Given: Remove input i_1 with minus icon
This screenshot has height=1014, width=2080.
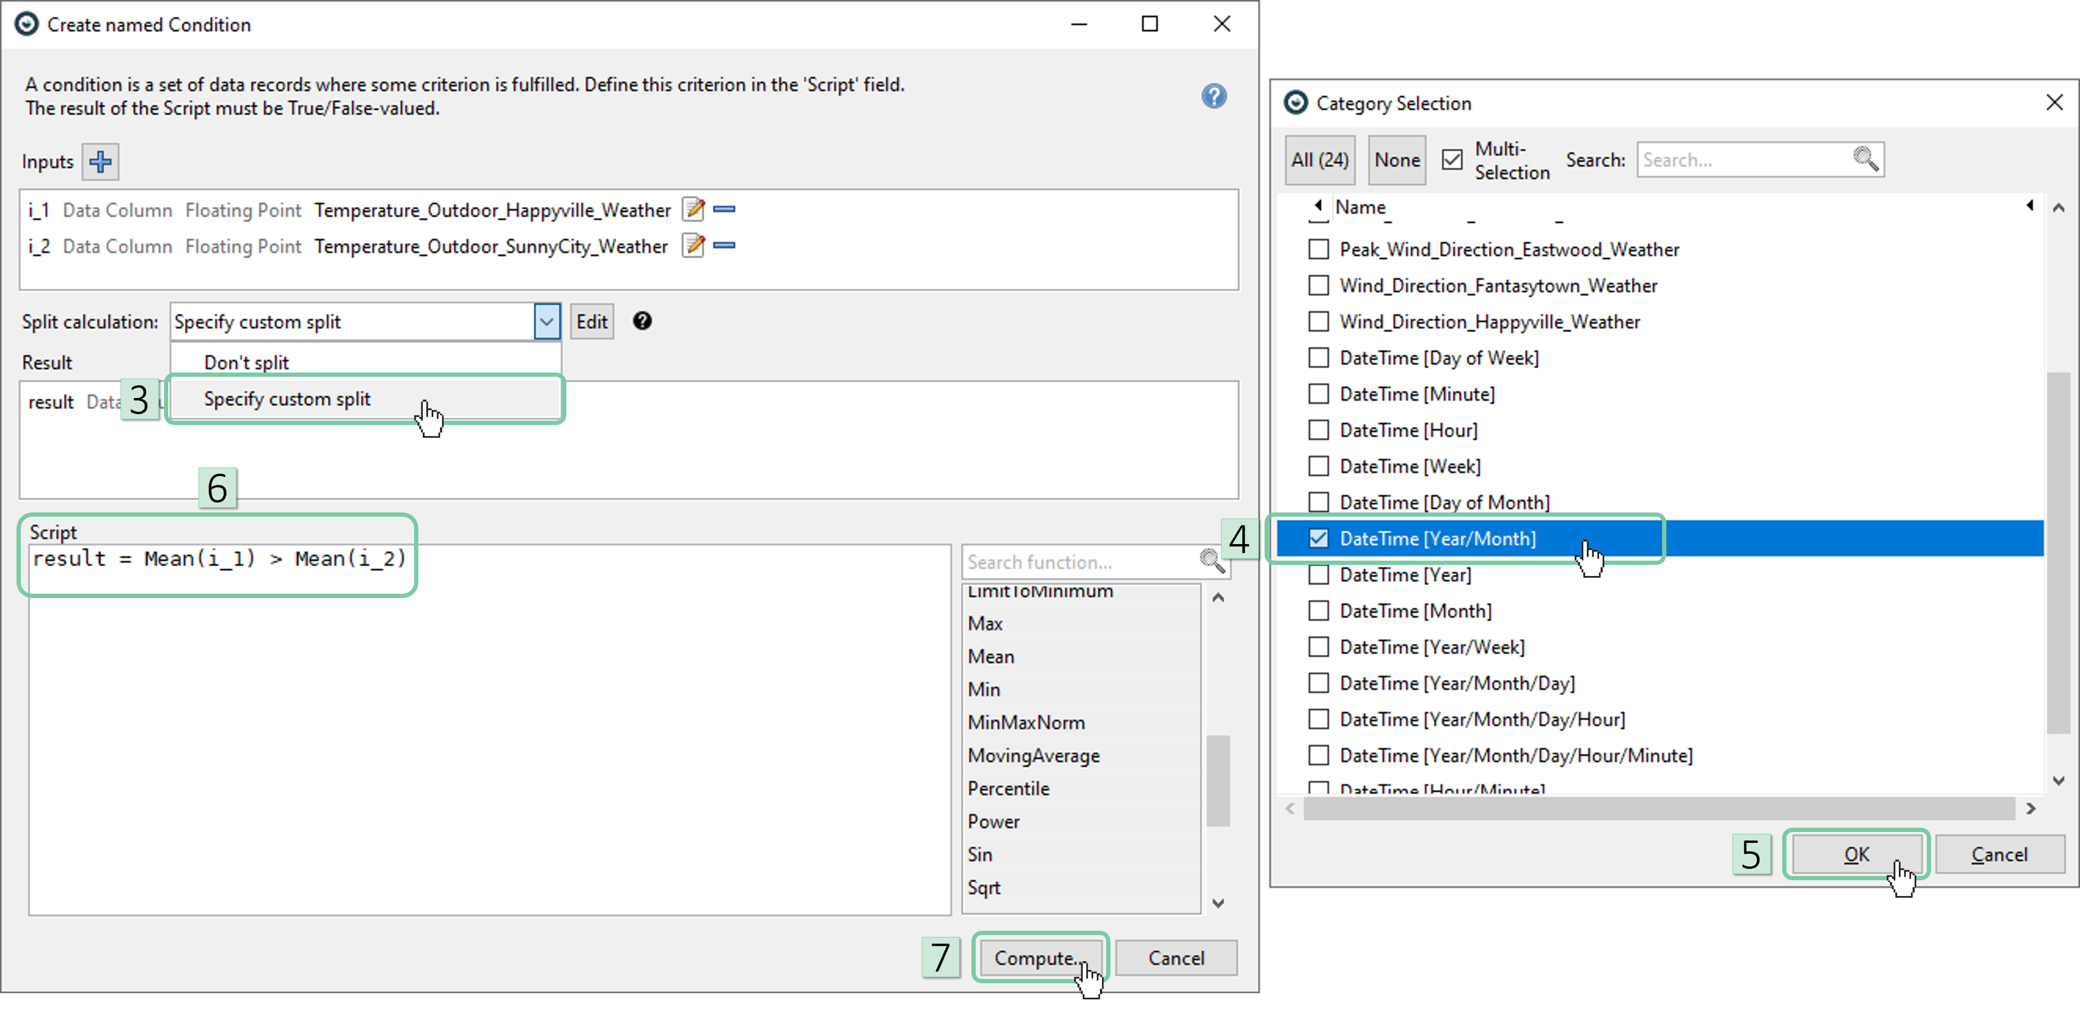Looking at the screenshot, I should pyautogui.click(x=724, y=210).
